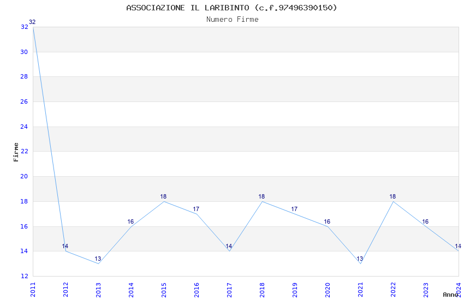Viewport: 464px width, 300px height.
Task: Click y-axis tick label 18
Action: [x=24, y=201]
